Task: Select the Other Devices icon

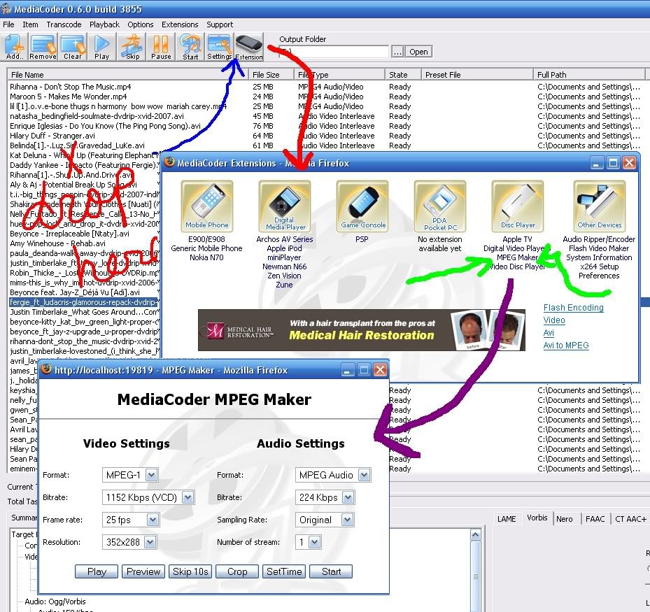Action: [x=600, y=206]
